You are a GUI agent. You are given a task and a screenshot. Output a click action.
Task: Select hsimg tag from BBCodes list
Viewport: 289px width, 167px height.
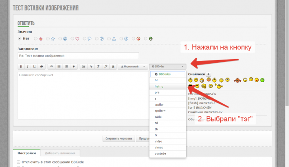coord(168,86)
